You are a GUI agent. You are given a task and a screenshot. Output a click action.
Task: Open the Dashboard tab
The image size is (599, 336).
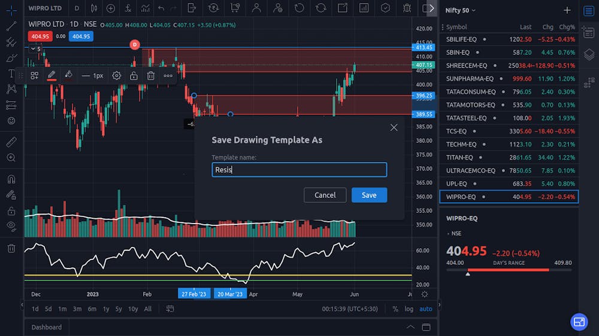point(47,327)
